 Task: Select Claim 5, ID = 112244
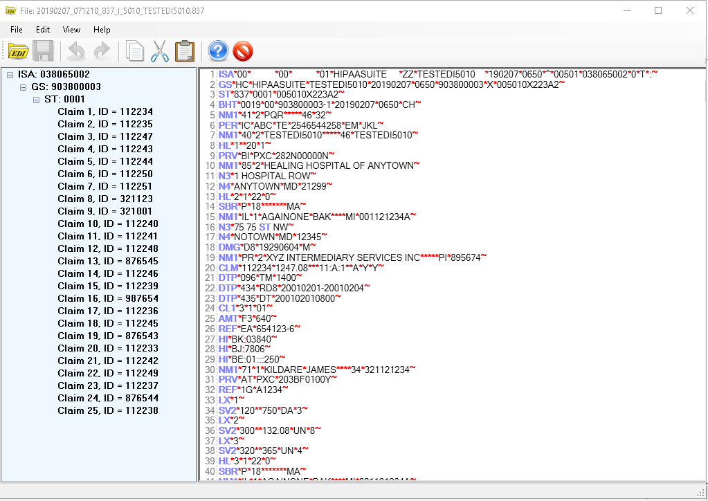tap(105, 162)
